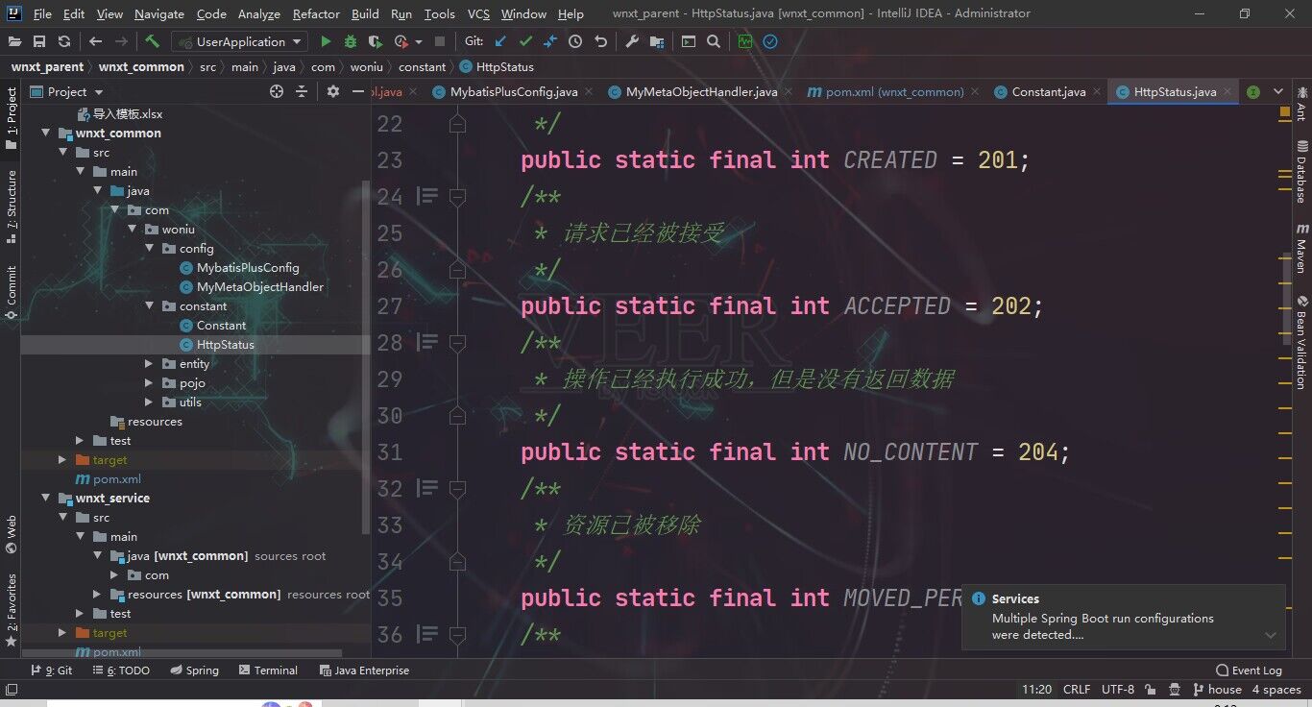Open the run configuration dropdown

click(238, 41)
